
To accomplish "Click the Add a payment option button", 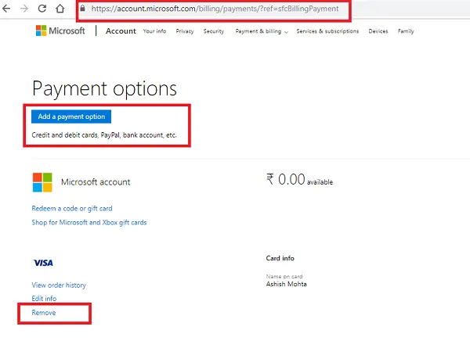I will 72,117.
